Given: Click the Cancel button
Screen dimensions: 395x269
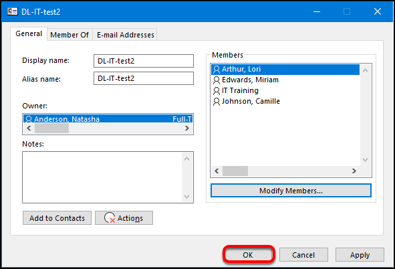Looking at the screenshot, I should [303, 255].
